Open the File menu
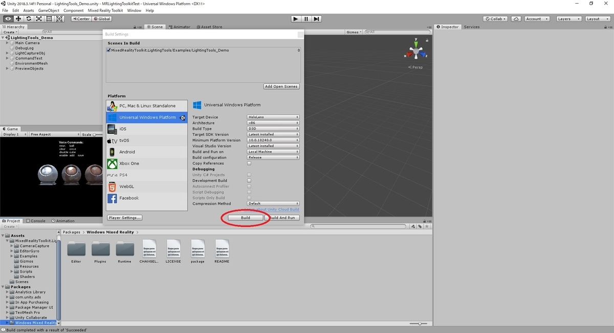This screenshot has height=333, width=614. pyautogui.click(x=5, y=10)
